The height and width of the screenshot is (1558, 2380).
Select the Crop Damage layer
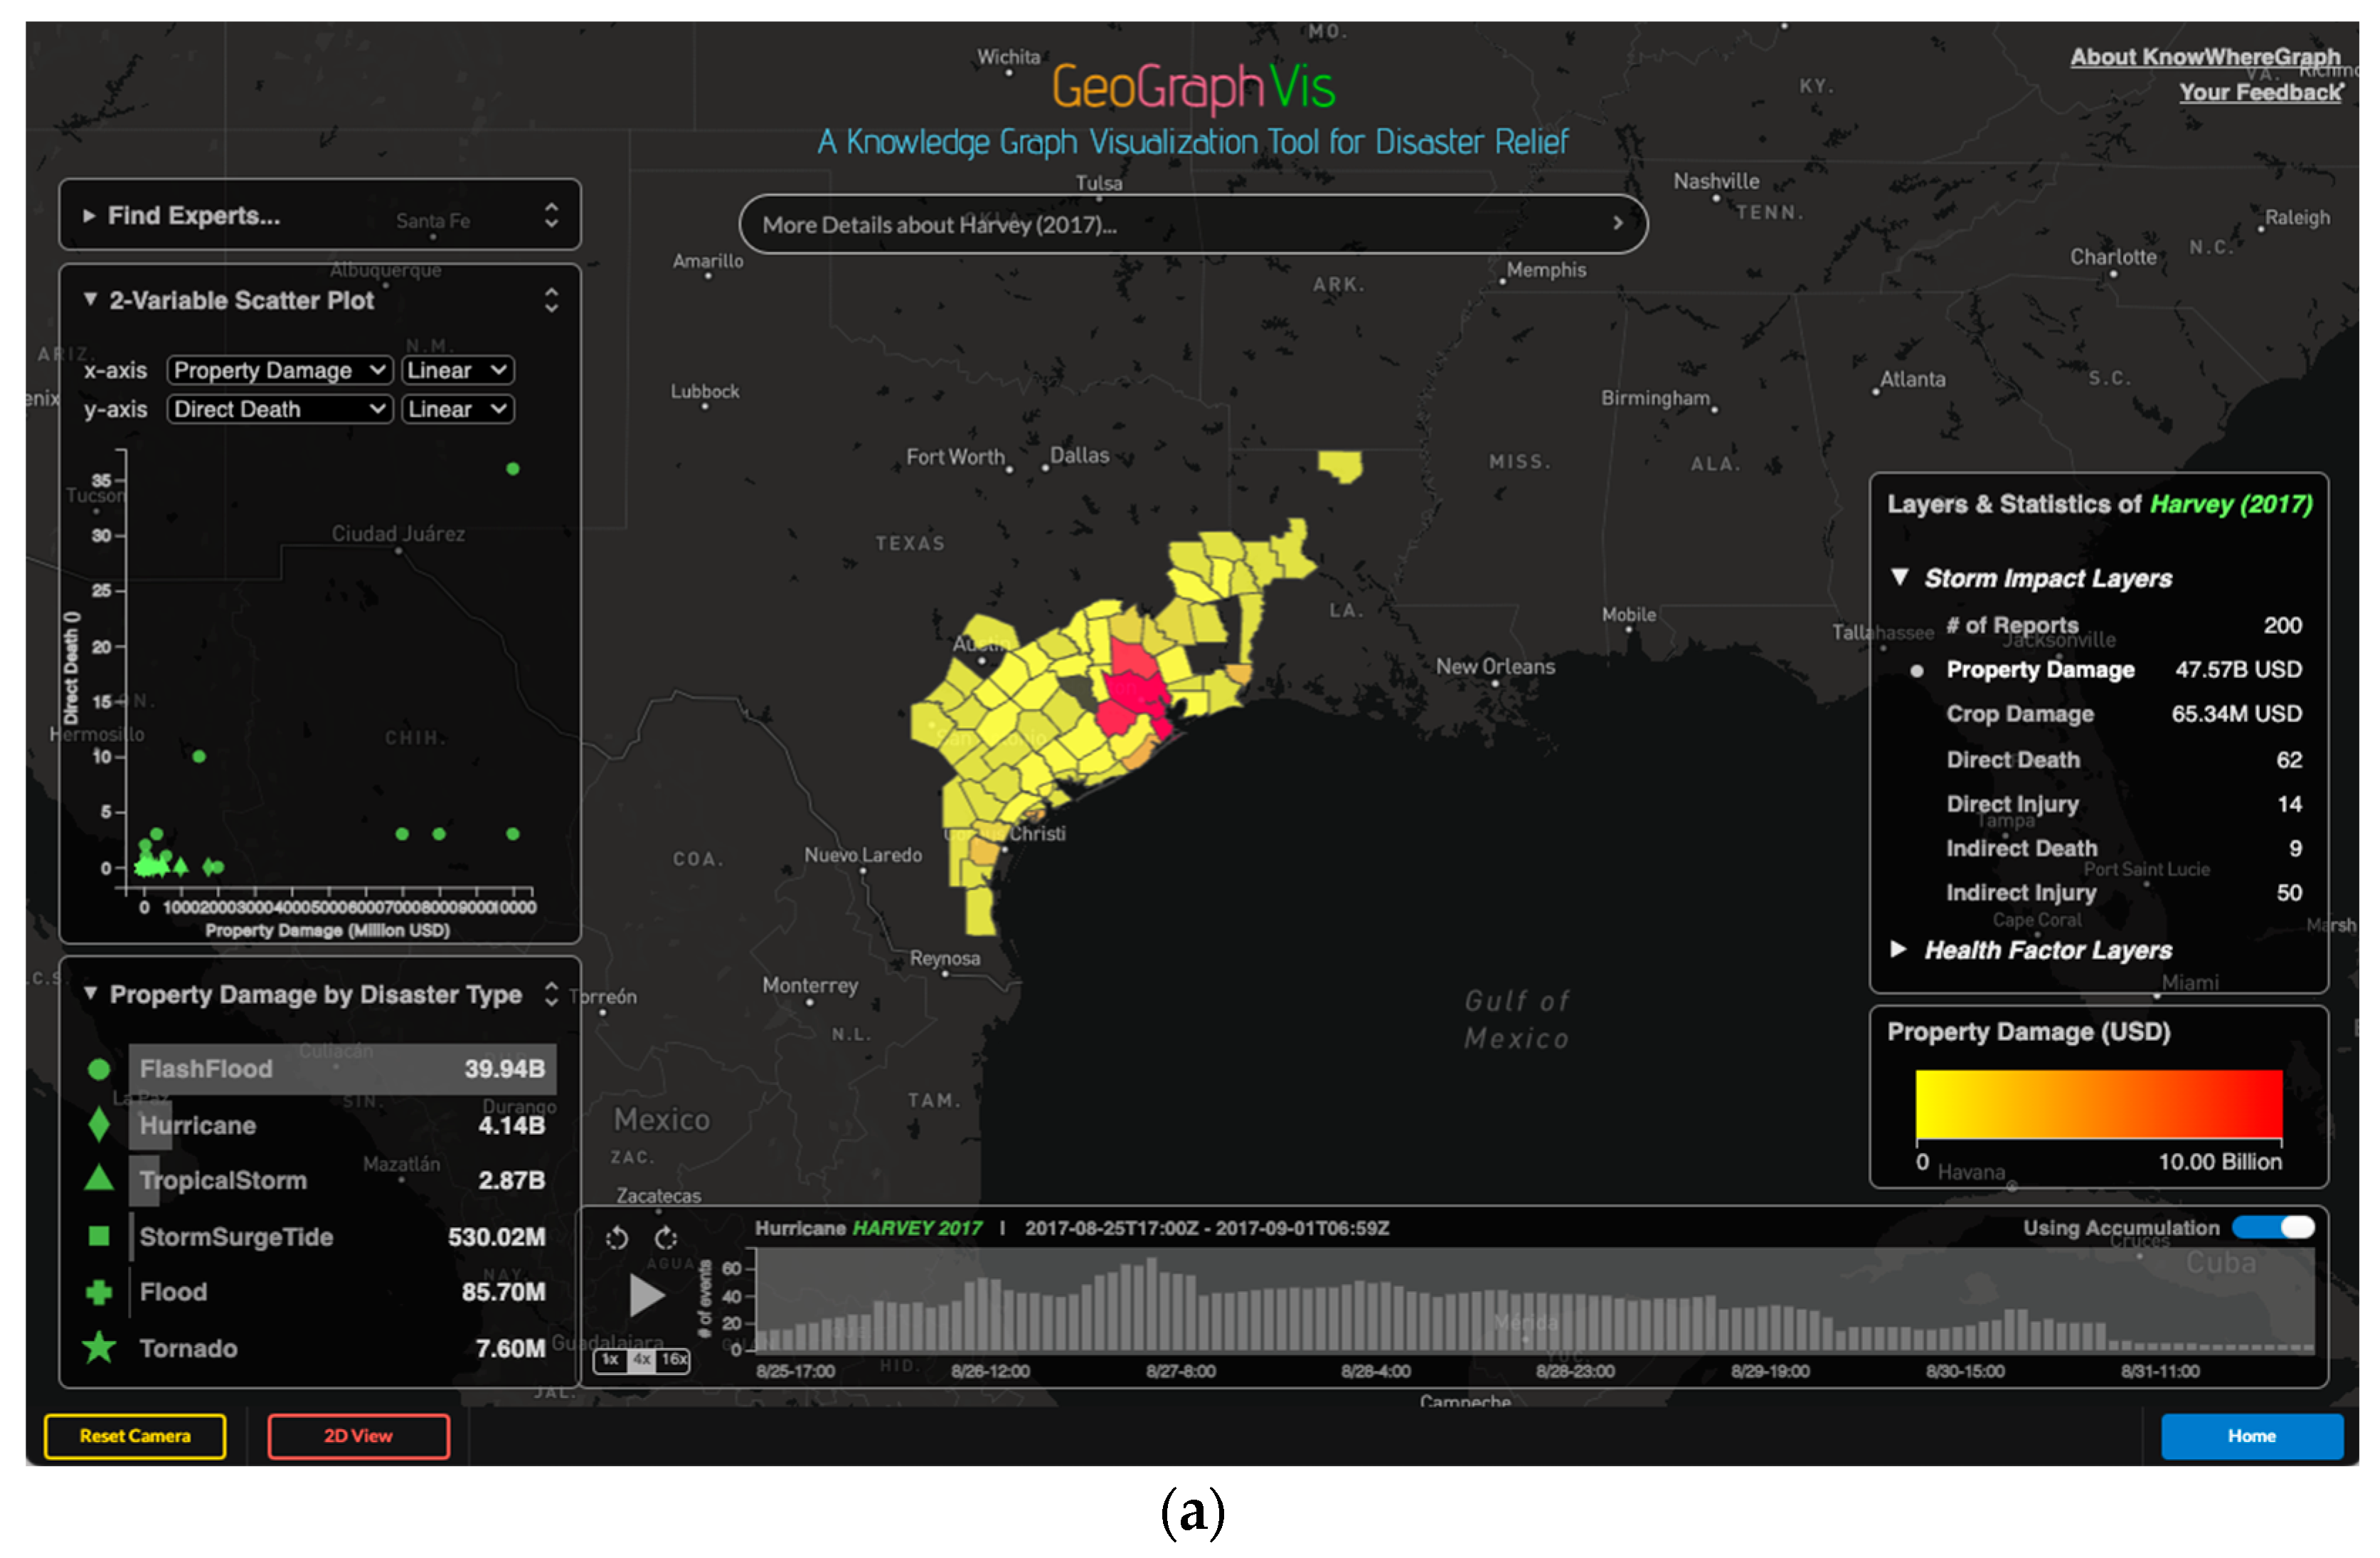(x=2019, y=714)
